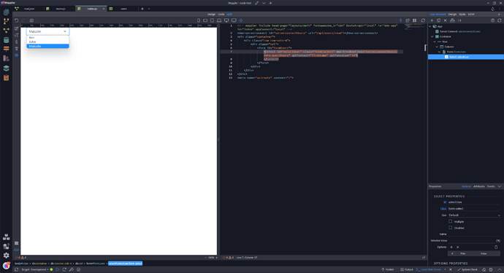504x273 pixels.
Task: Click the Publish button in status bar
Action: click(388, 270)
